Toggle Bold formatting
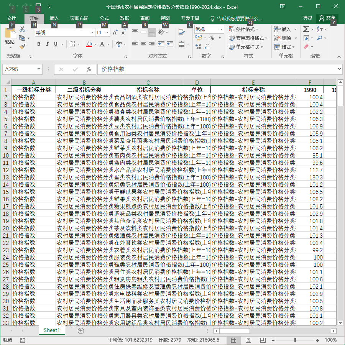This screenshot has height=345, width=345. pyautogui.click(x=39, y=44)
